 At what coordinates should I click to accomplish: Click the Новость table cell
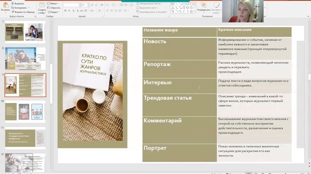[x=179, y=49]
